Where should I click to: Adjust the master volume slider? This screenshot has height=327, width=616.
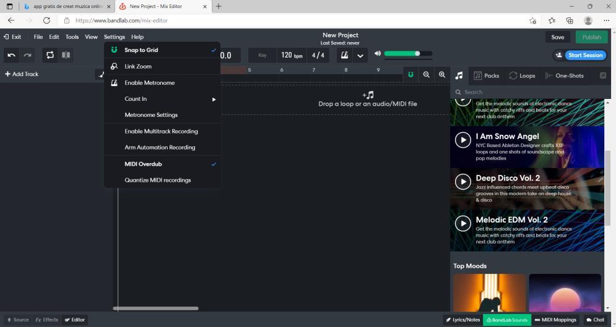[408, 53]
